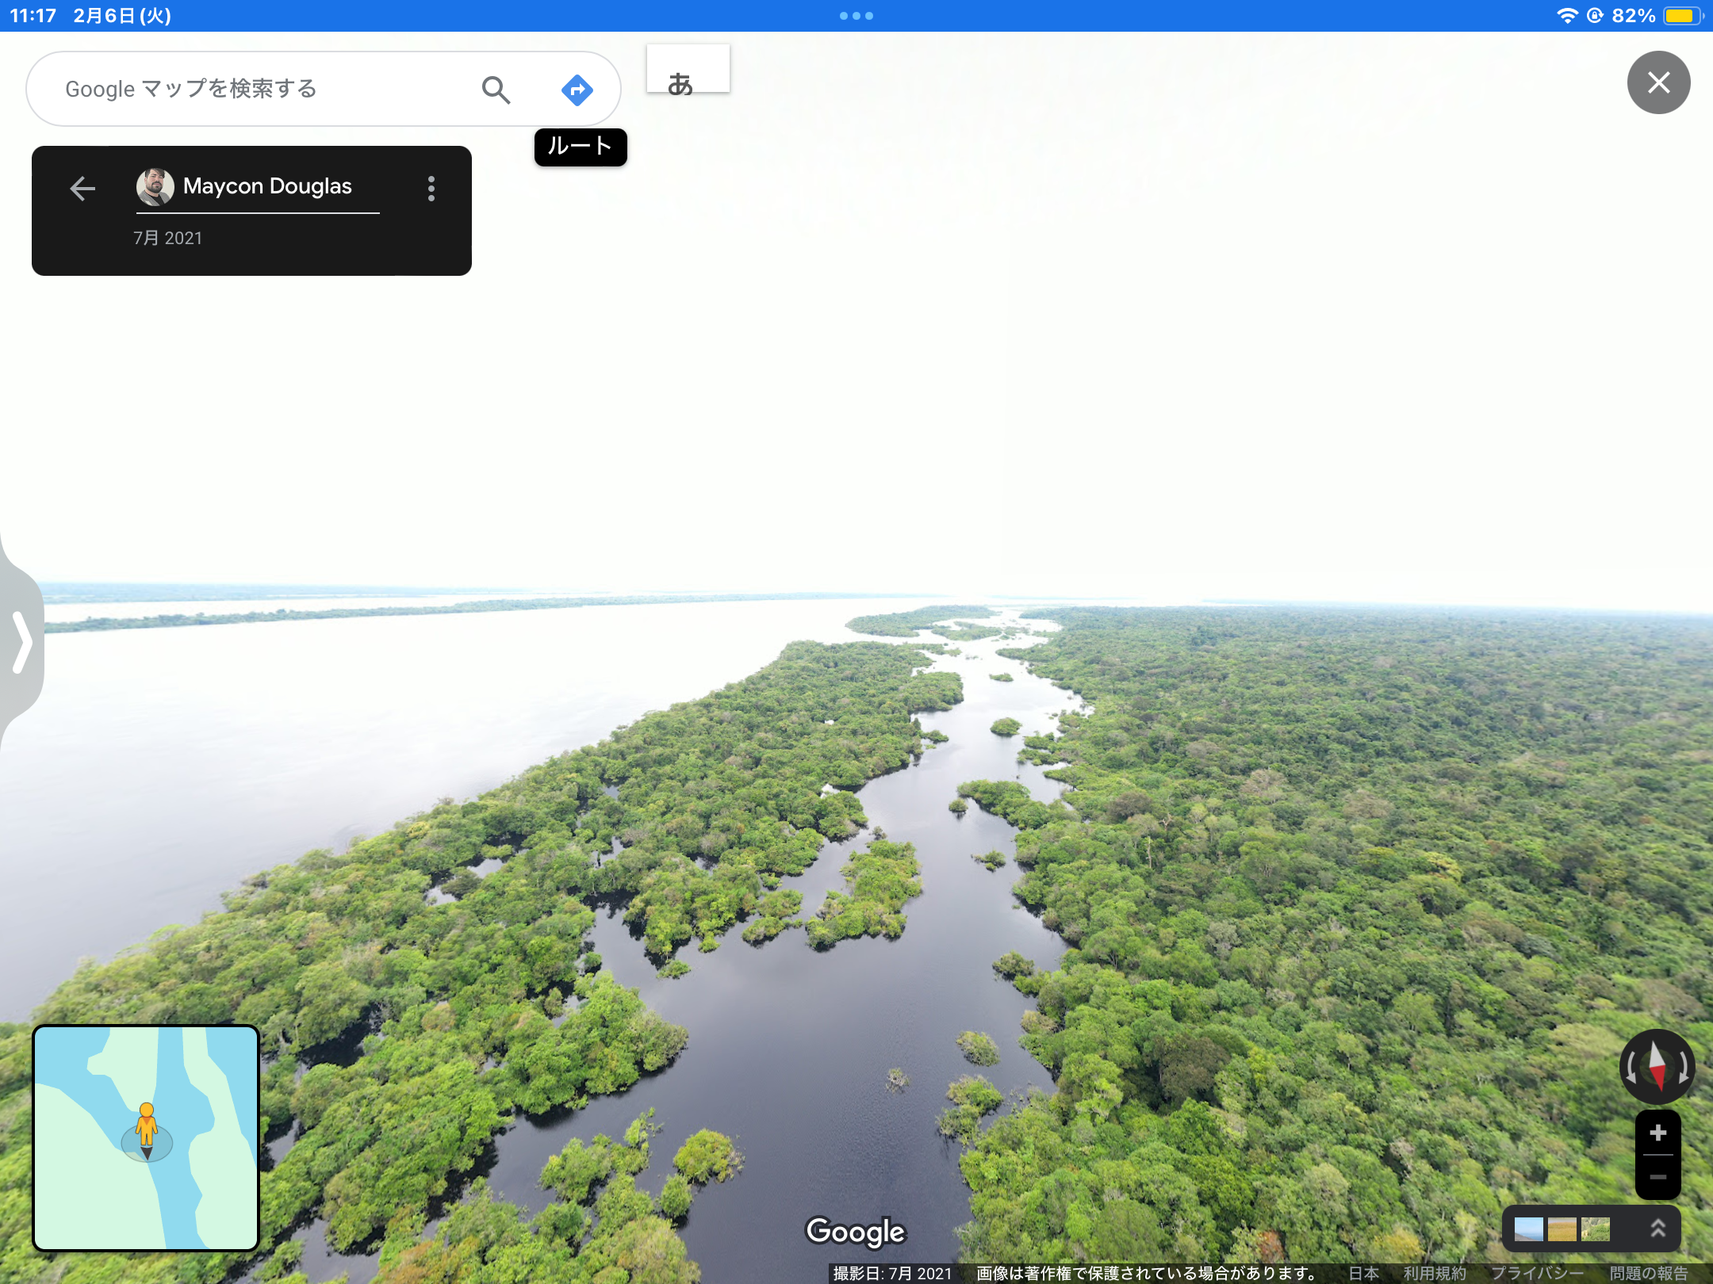Viewport: 1713px width, 1284px height.
Task: Select the first sky-blue photo thumbnail
Action: [1528, 1229]
